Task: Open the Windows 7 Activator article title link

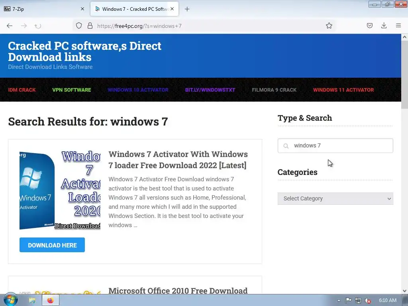Action: click(178, 159)
